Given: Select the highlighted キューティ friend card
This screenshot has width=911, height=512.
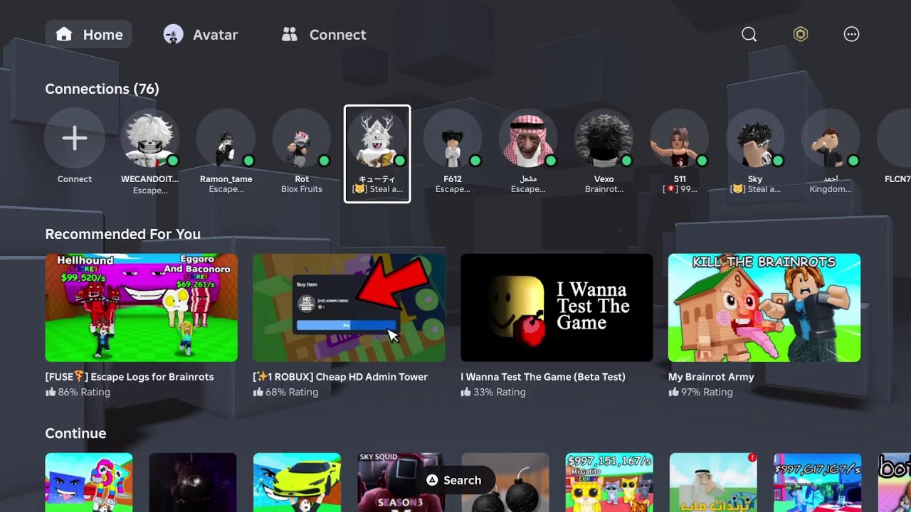Looking at the screenshot, I should pyautogui.click(x=377, y=154).
